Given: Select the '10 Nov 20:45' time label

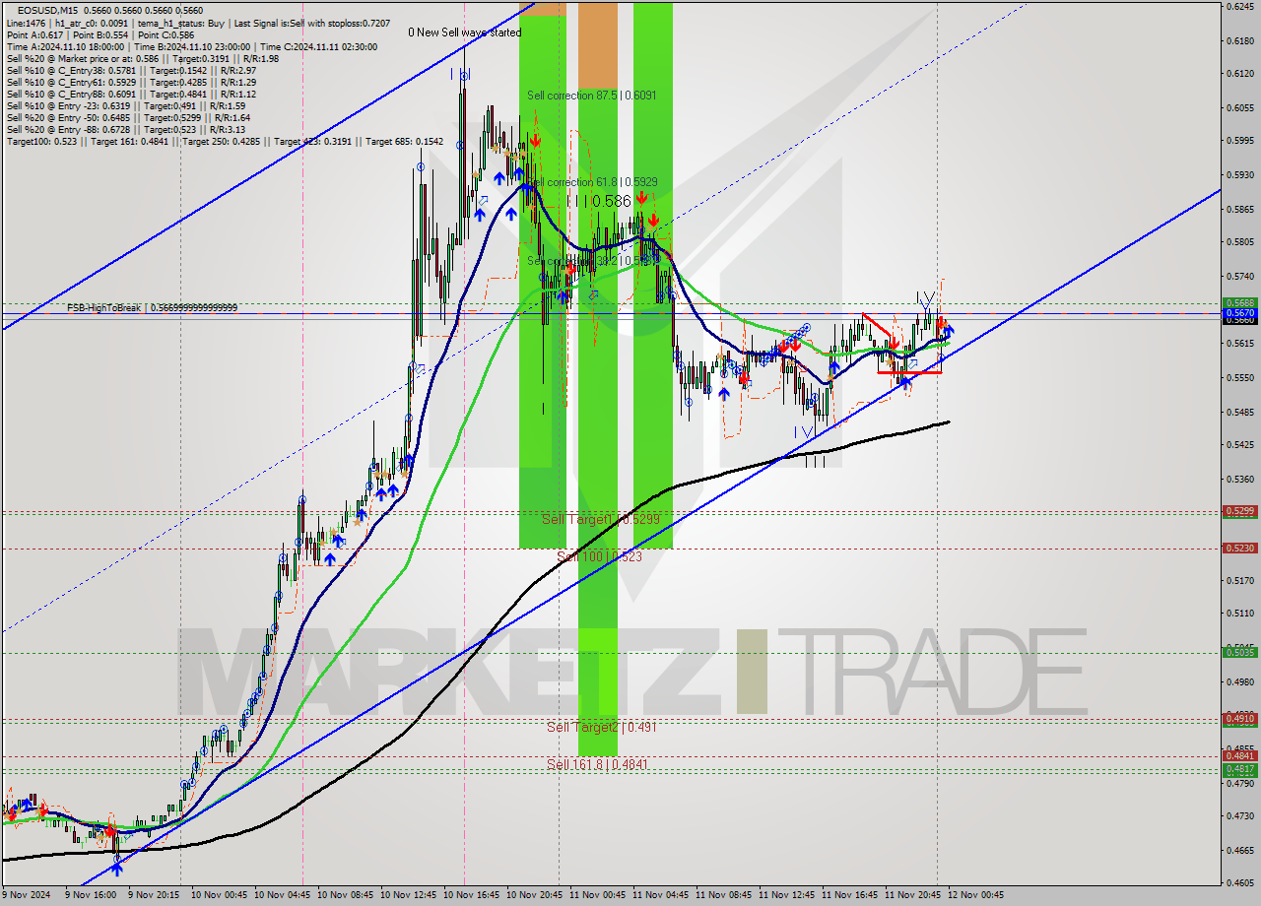Looking at the screenshot, I should 534,895.
